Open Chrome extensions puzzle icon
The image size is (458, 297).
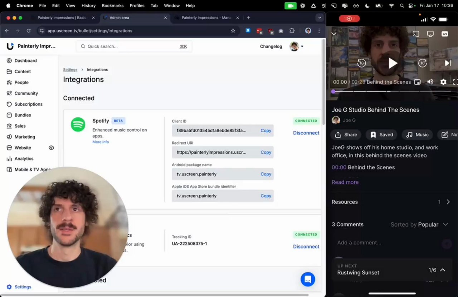(292, 31)
